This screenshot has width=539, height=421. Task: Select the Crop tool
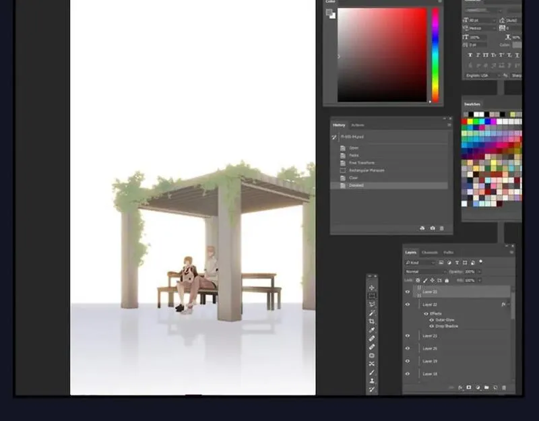coord(372,321)
